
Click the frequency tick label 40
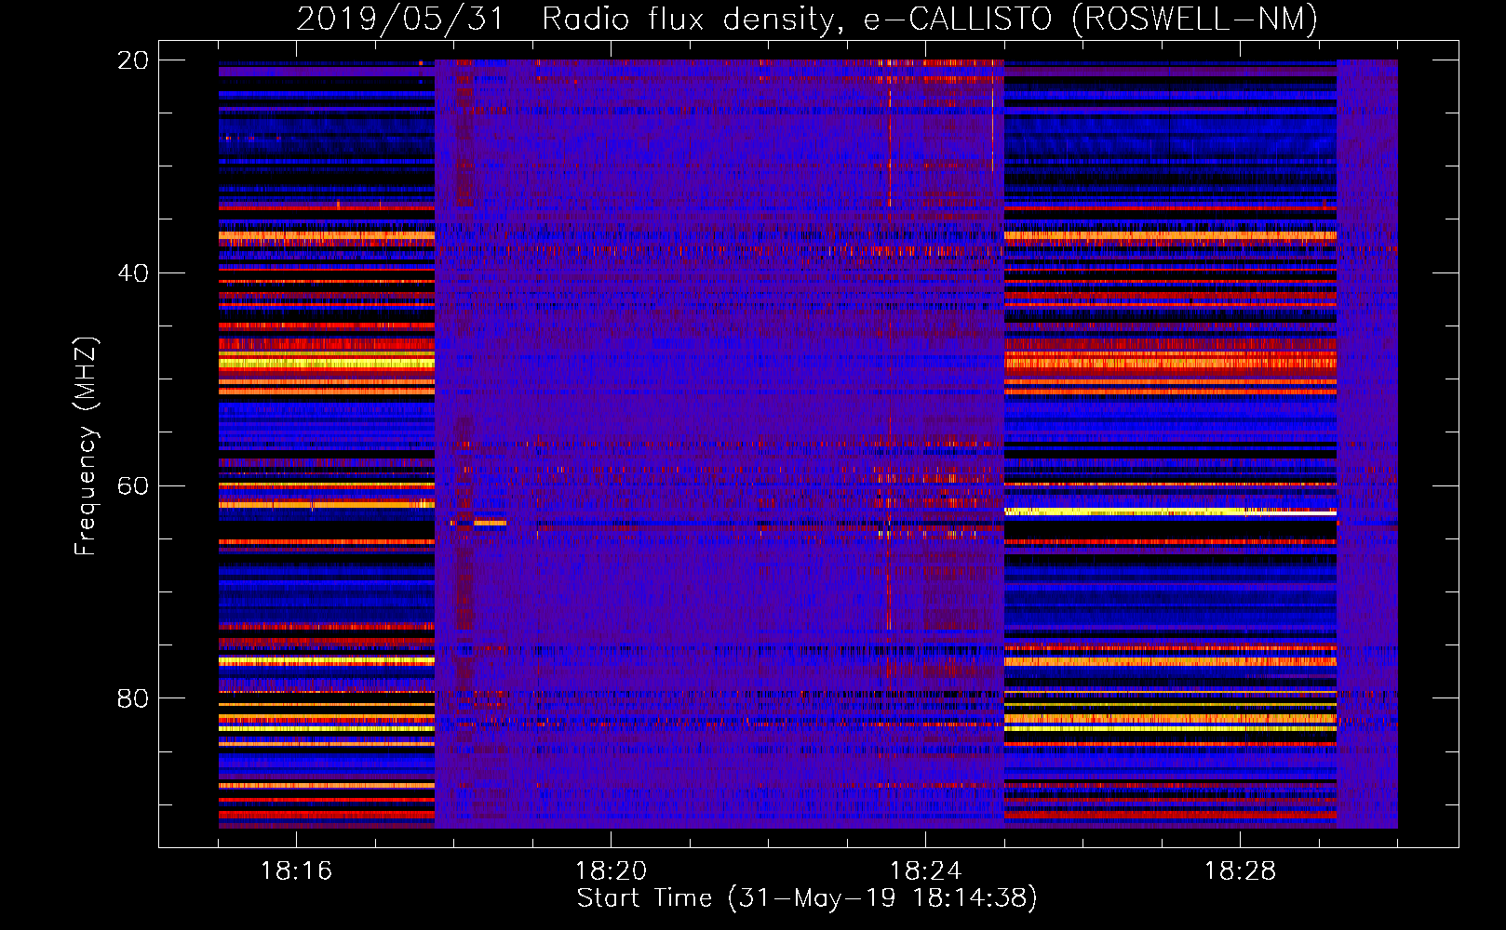click(x=133, y=273)
